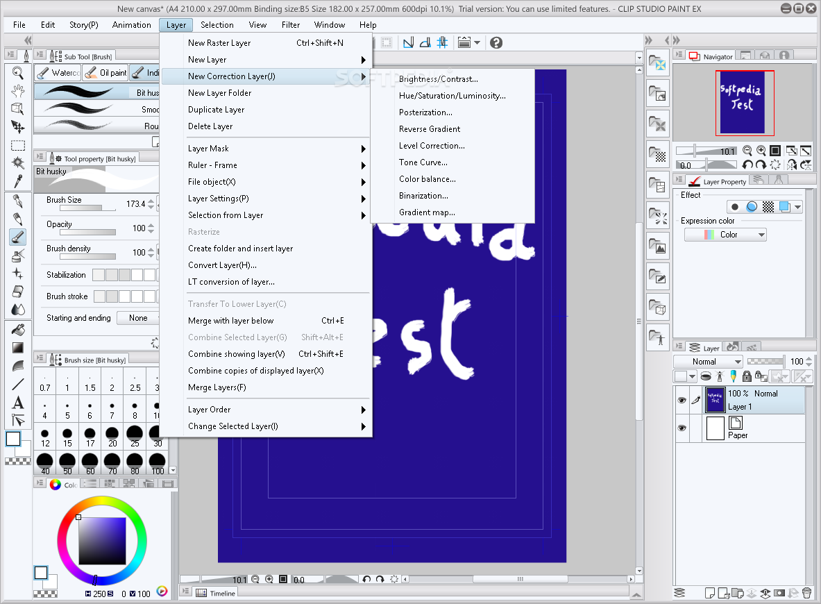Screen dimensions: 821x604
Task: Set first Stabilization level box
Action: (x=99, y=274)
